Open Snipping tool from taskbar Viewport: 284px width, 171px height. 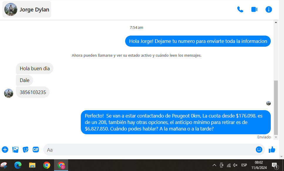click(x=4, y=165)
